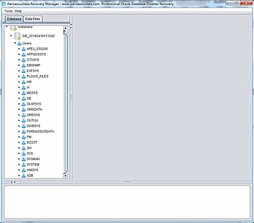Click the SYSMAN user icon
254x223 pixels.
pos(24,159)
